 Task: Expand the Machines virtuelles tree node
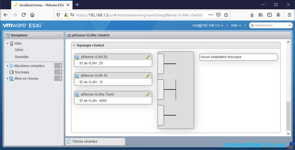(8, 66)
